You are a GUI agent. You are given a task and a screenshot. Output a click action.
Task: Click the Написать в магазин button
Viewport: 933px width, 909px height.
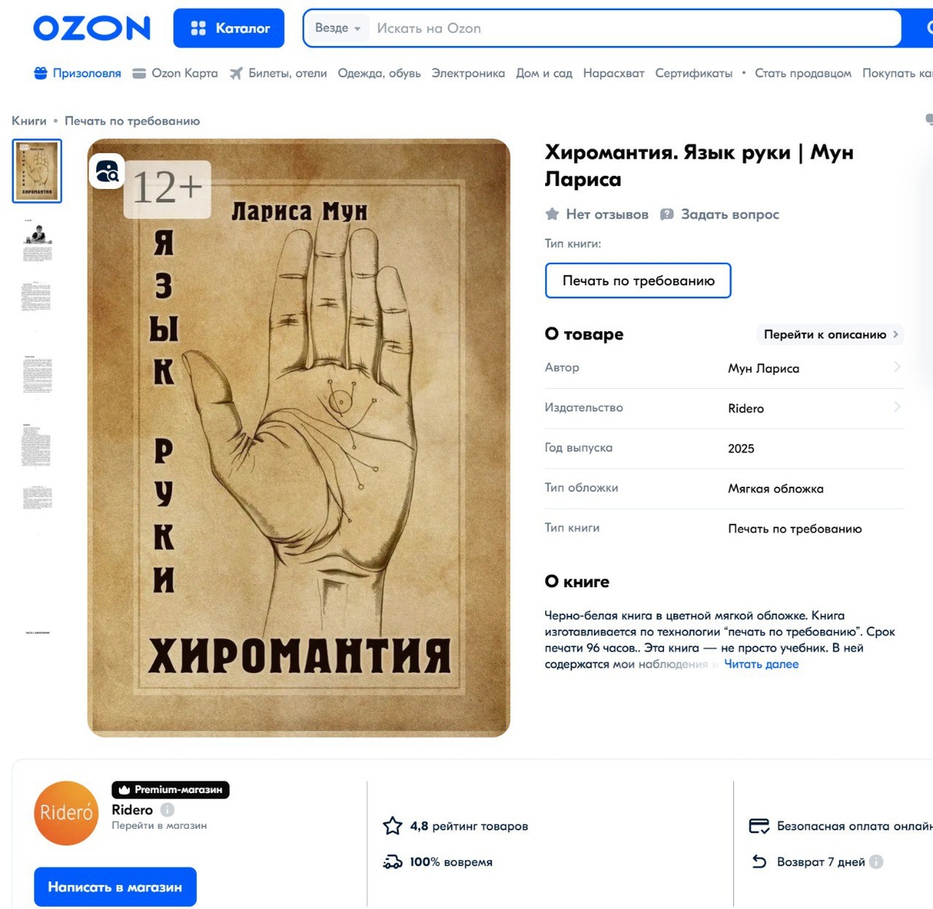(115, 886)
